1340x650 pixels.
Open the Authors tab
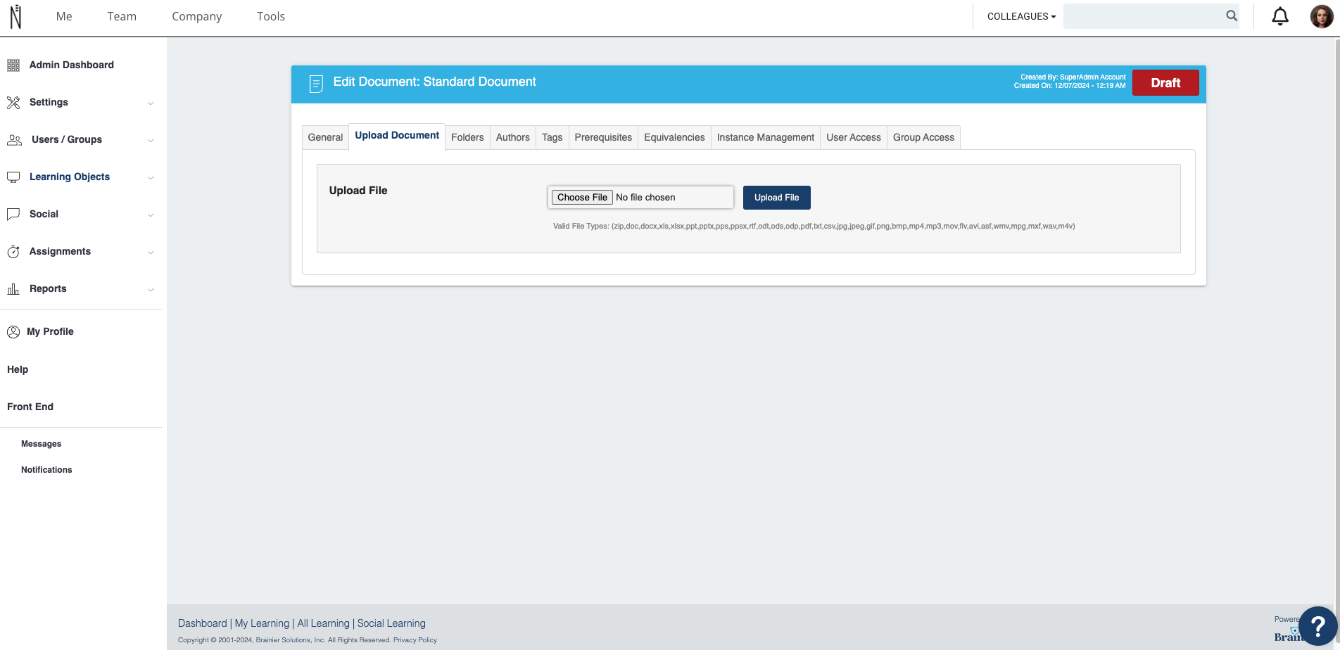512,137
